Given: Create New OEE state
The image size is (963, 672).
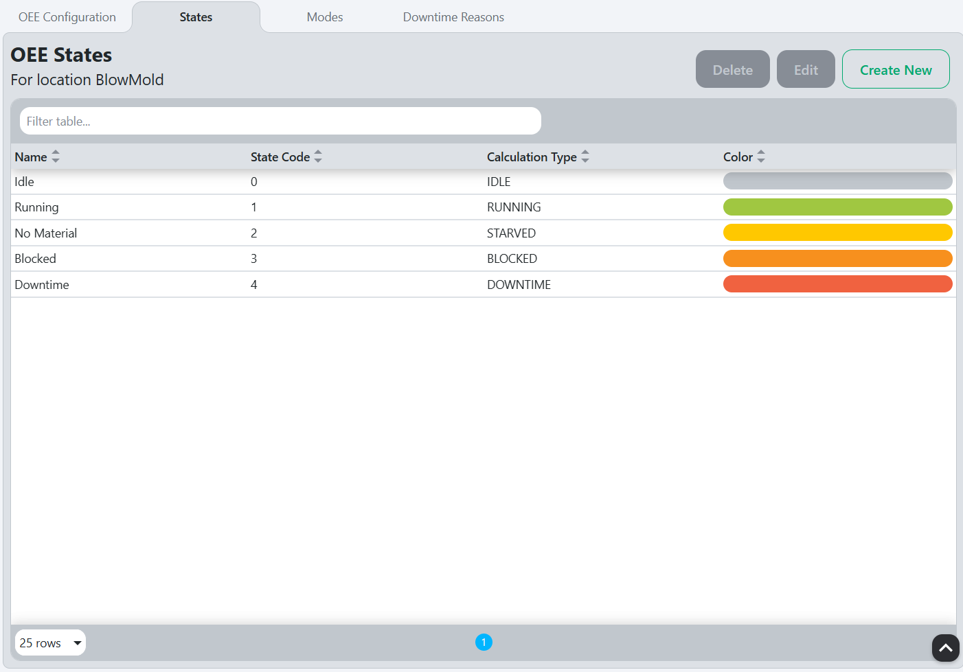Looking at the screenshot, I should [896, 69].
